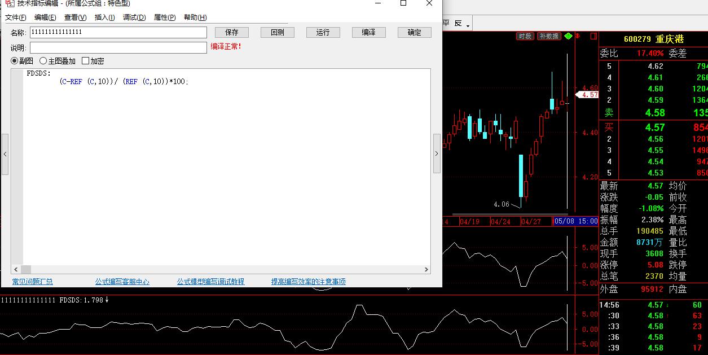Click right side arrow handle of editor
Screen dimensions: 708x355
tap(437, 154)
